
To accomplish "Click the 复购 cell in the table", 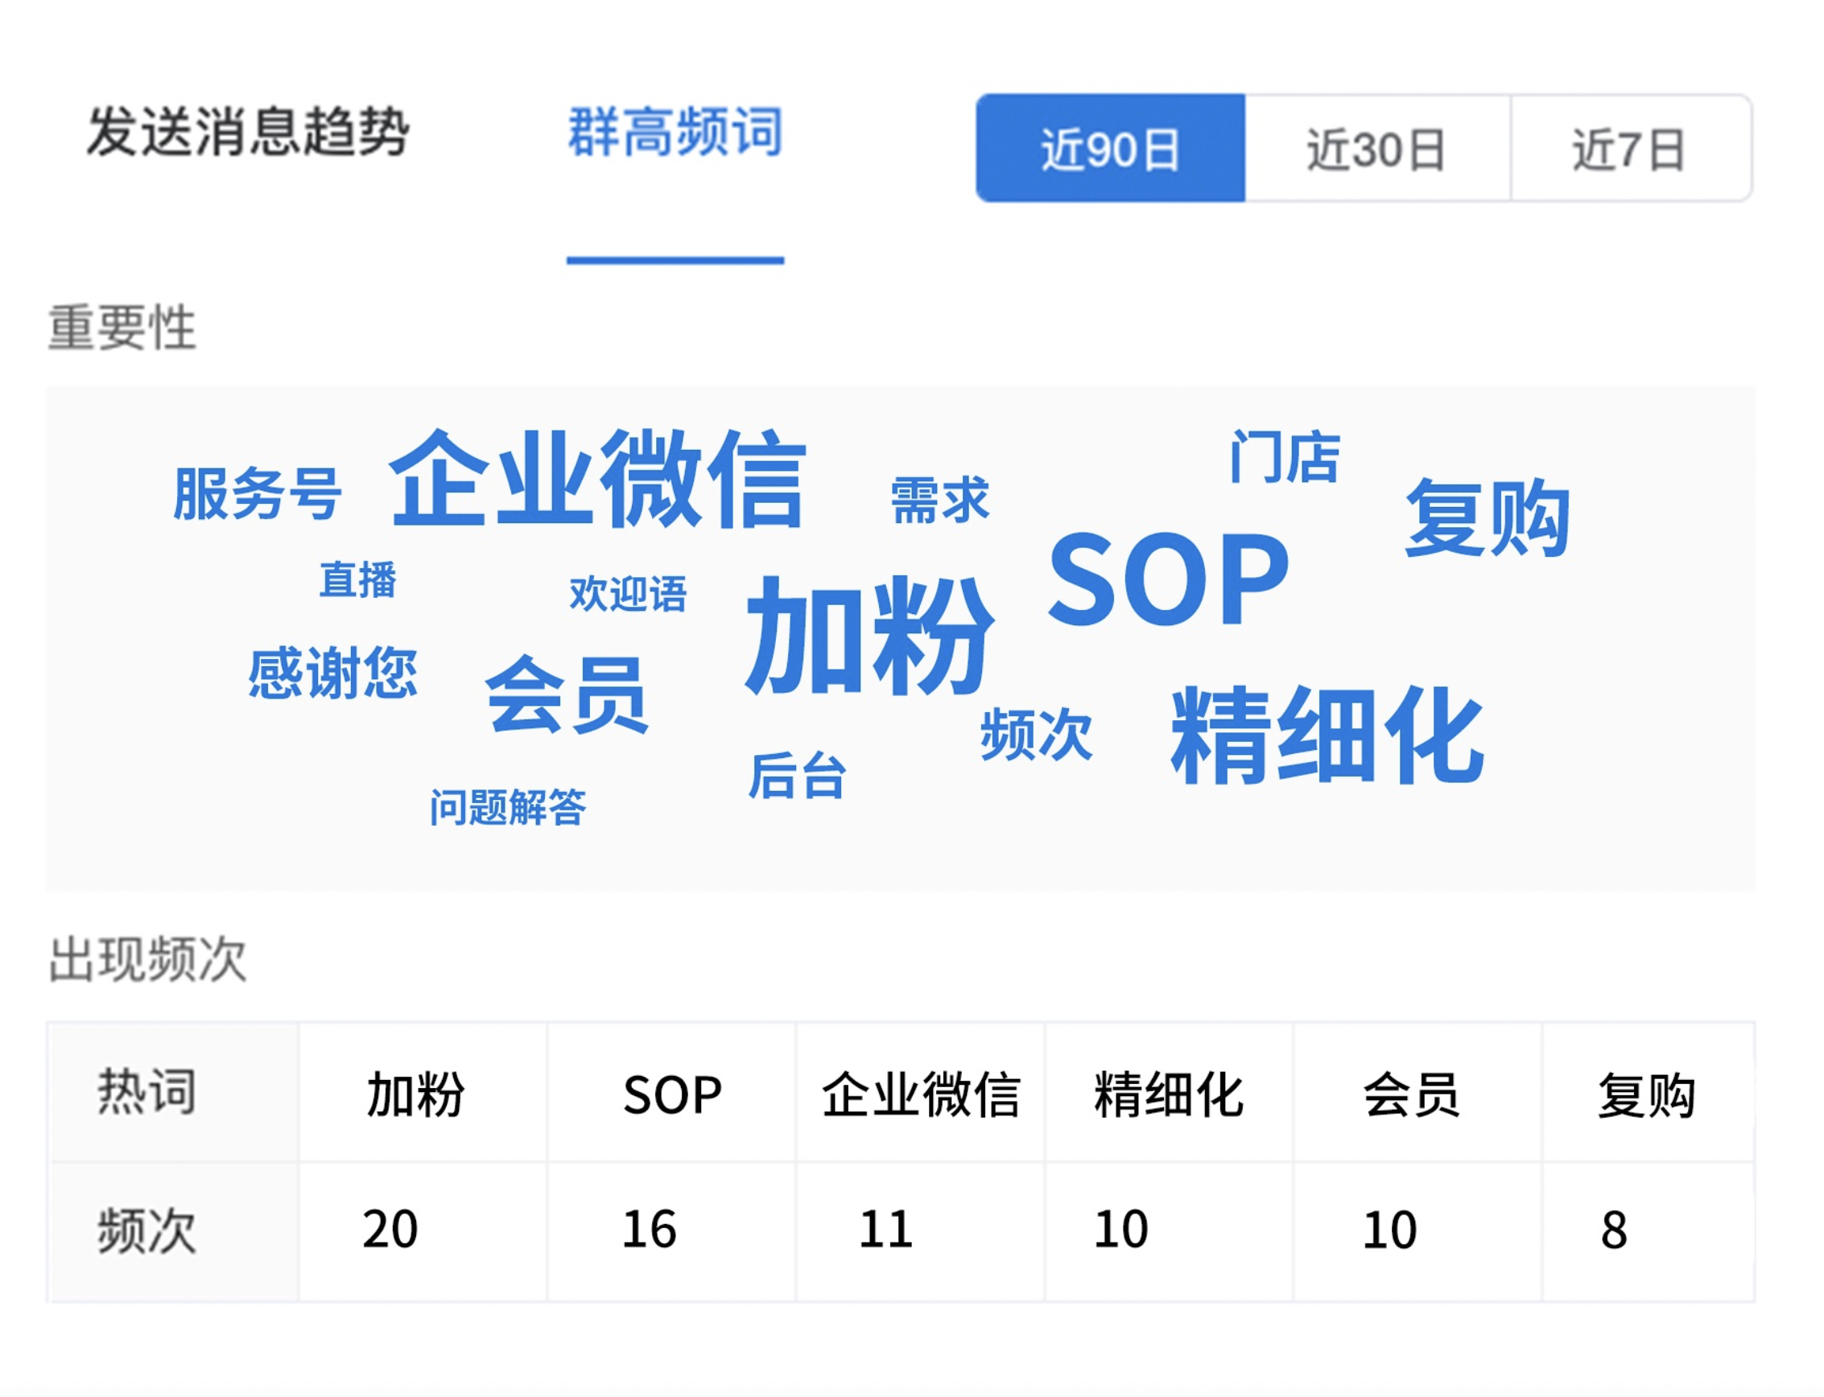I will pos(1649,1092).
